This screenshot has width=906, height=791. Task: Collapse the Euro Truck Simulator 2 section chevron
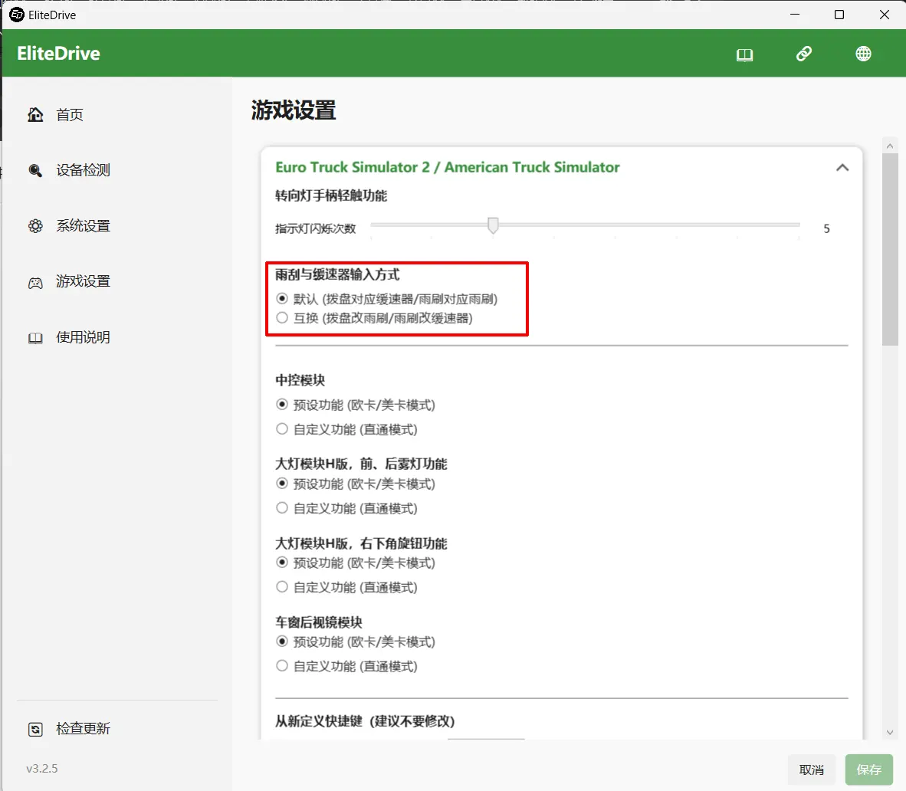[x=842, y=168]
